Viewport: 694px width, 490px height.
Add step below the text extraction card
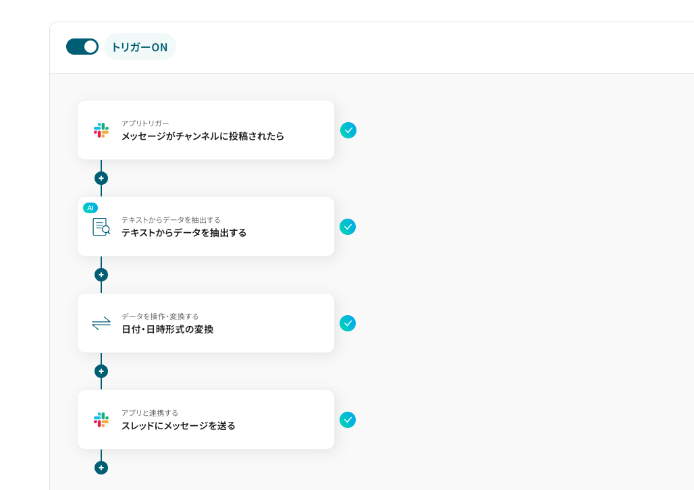[101, 275]
